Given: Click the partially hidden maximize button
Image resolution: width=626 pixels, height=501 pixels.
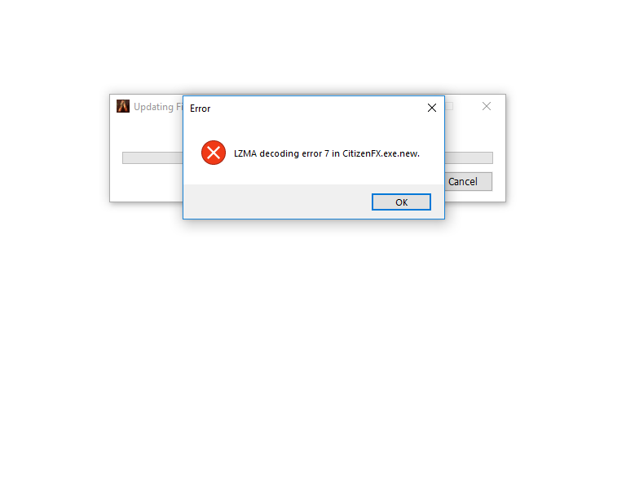Looking at the screenshot, I should tap(449, 106).
